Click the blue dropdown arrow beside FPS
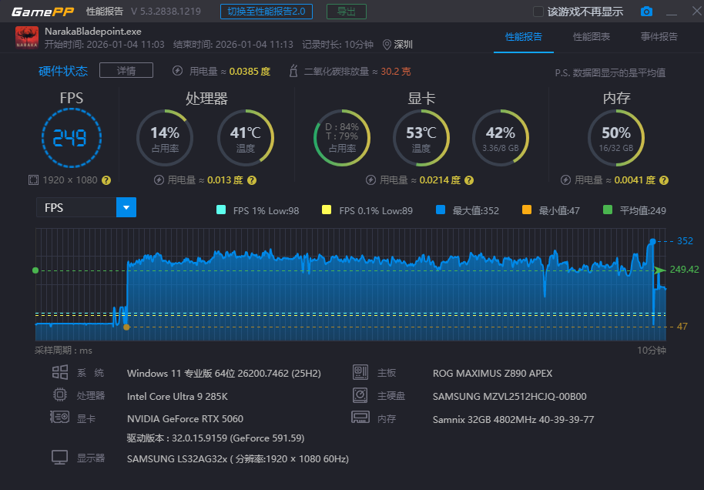Screen dimensions: 704x490 point(126,207)
